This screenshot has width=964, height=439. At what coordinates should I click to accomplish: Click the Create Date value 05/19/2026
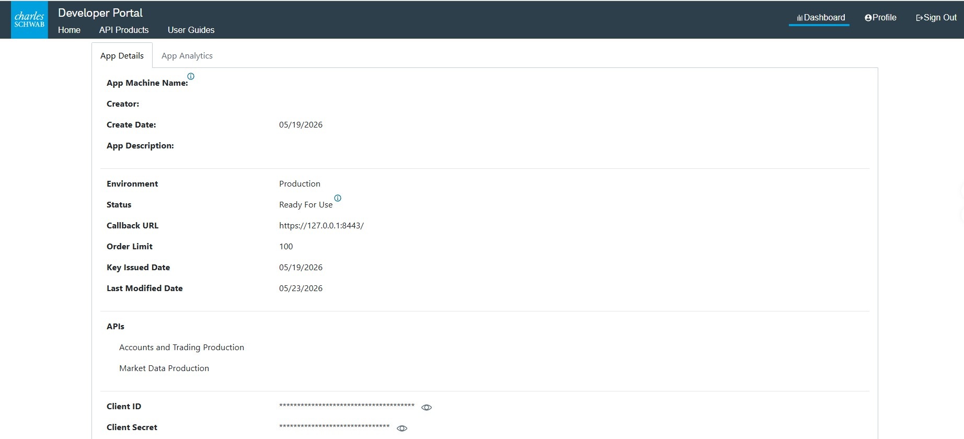tap(301, 125)
